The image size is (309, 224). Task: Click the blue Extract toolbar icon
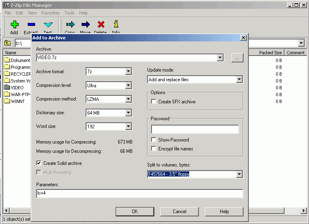coord(31,25)
